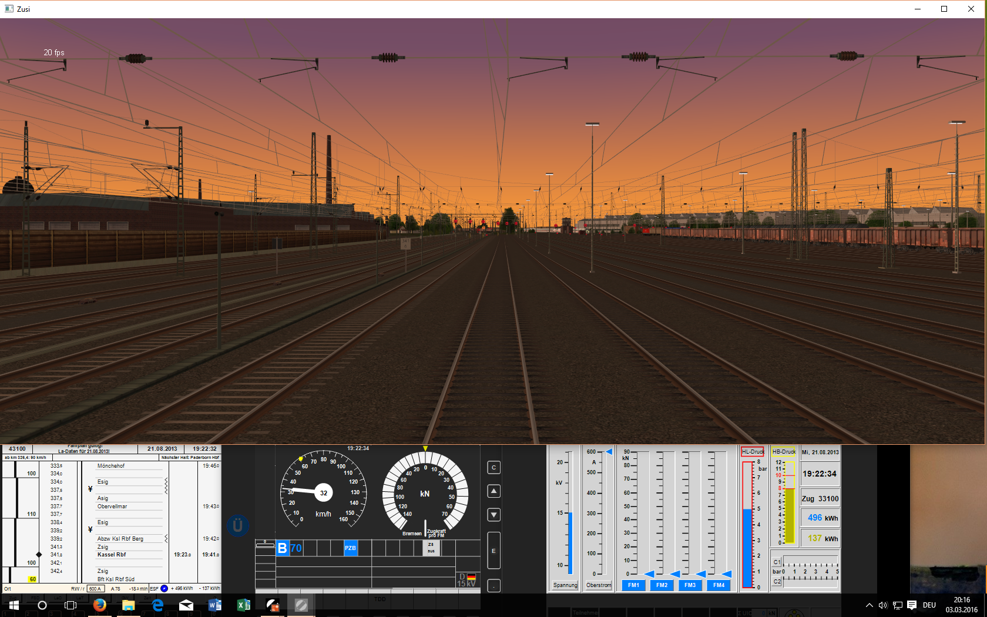Click the Spannung label button
The height and width of the screenshot is (617, 987).
(x=565, y=585)
